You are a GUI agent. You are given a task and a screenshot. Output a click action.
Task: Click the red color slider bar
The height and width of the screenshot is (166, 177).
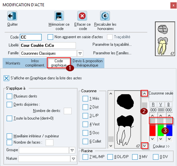click(152, 130)
